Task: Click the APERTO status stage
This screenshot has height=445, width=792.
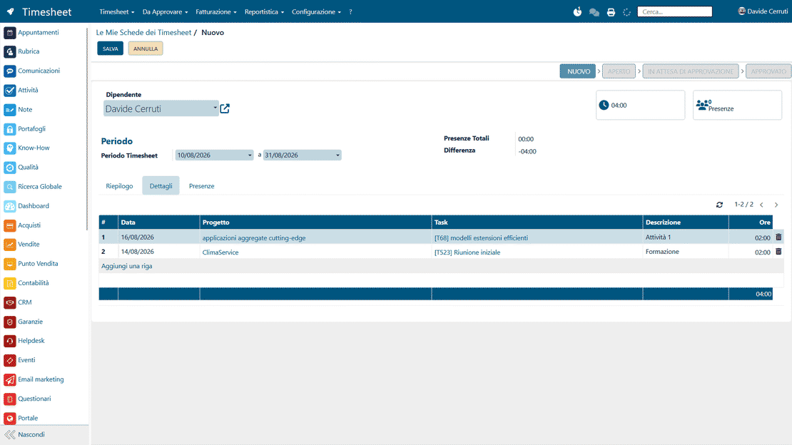Action: (619, 71)
